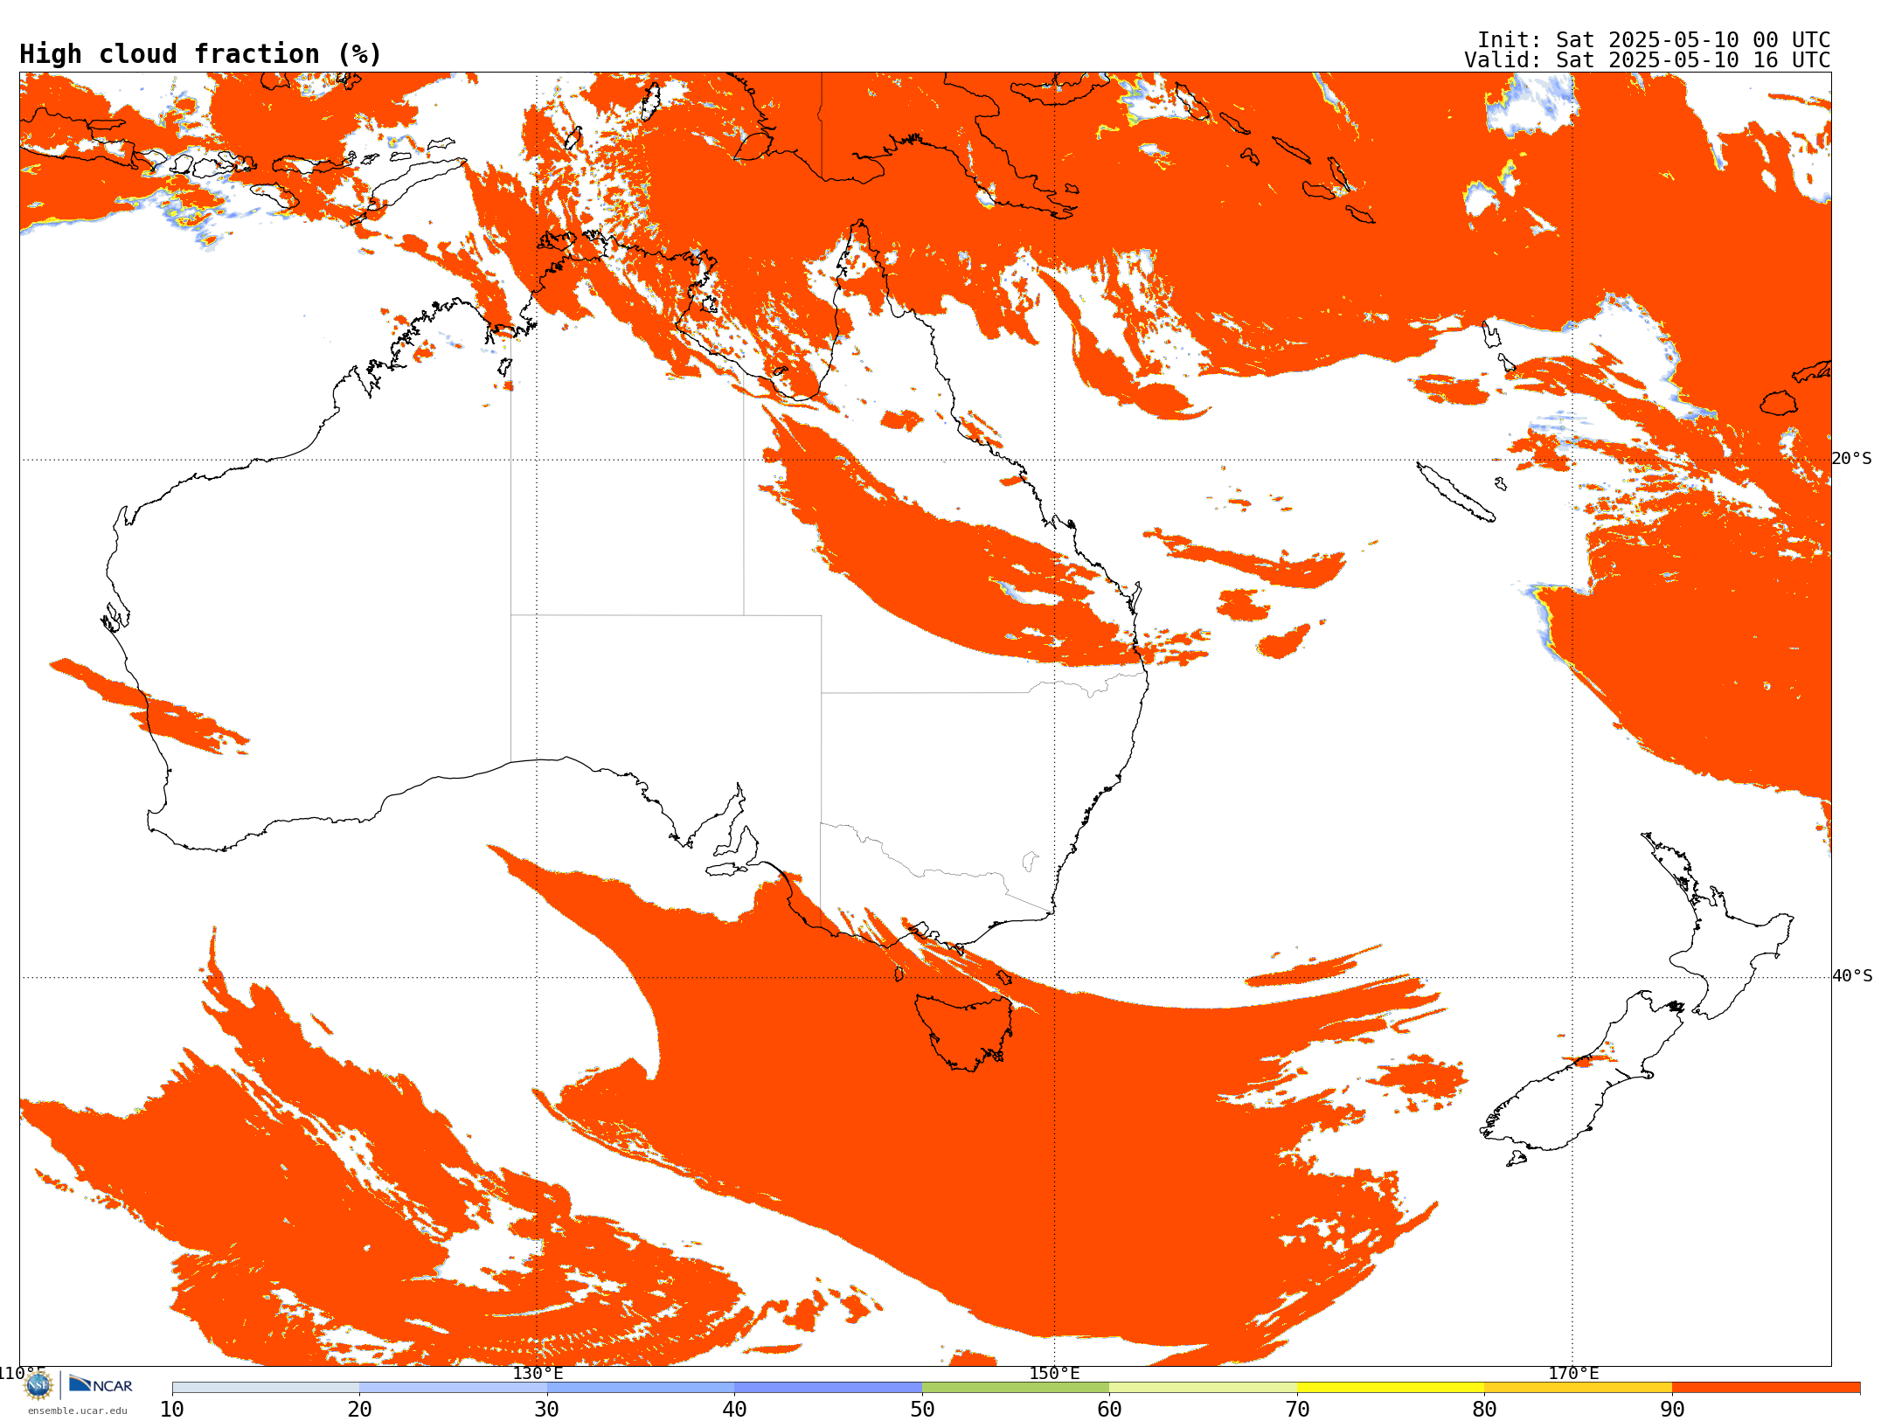Click the colorbar tick label 40
Screen dimensions: 1888x1421
(x=734, y=1410)
